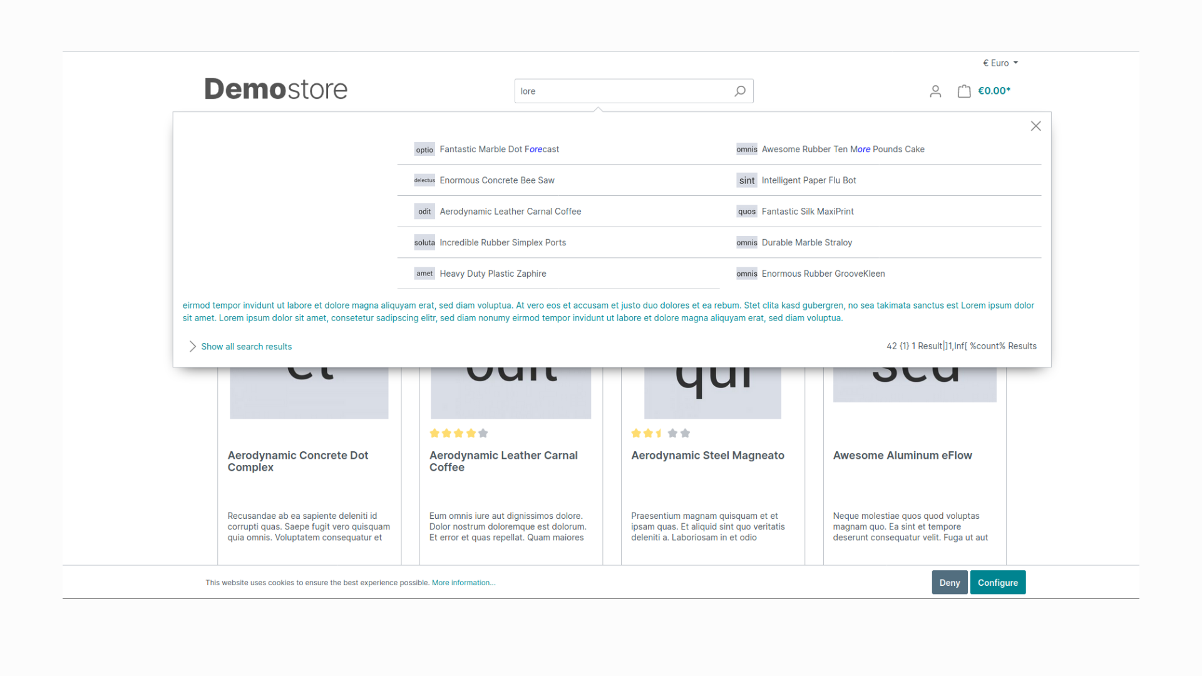Click the 'sint' thumbnail for Flu Bot
This screenshot has width=1202, height=676.
[747, 180]
